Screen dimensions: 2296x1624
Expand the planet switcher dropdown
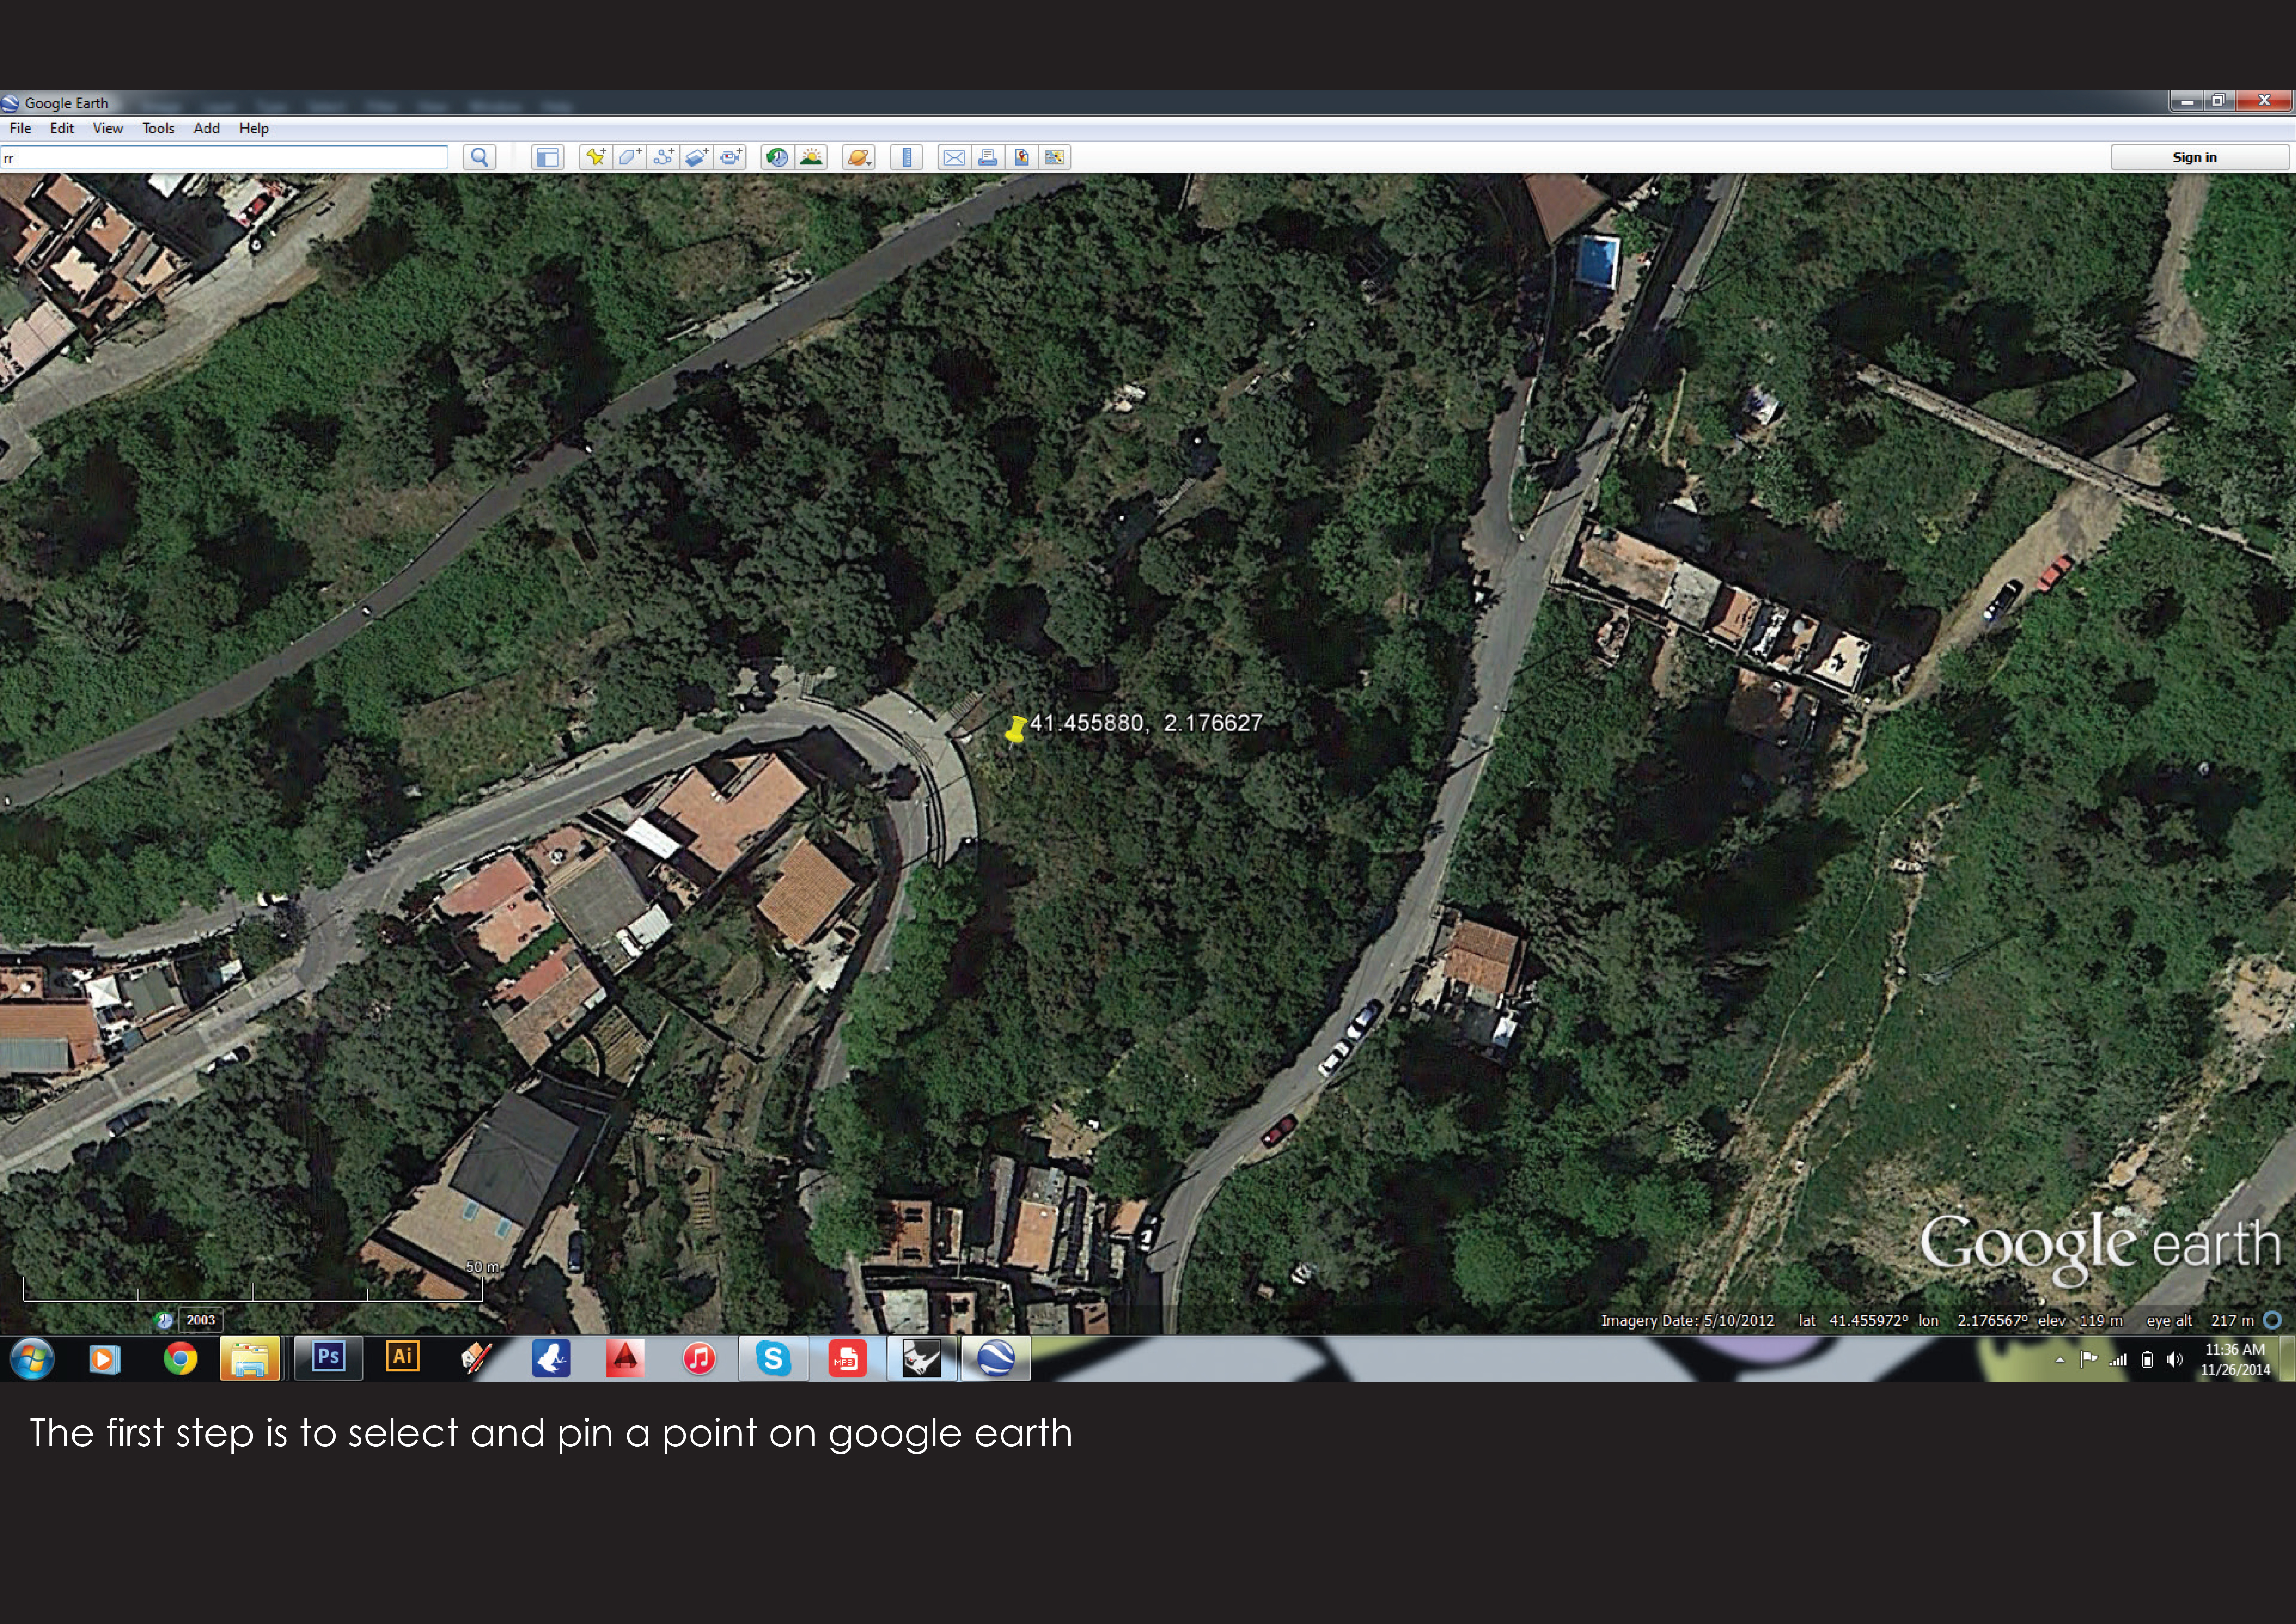(859, 157)
